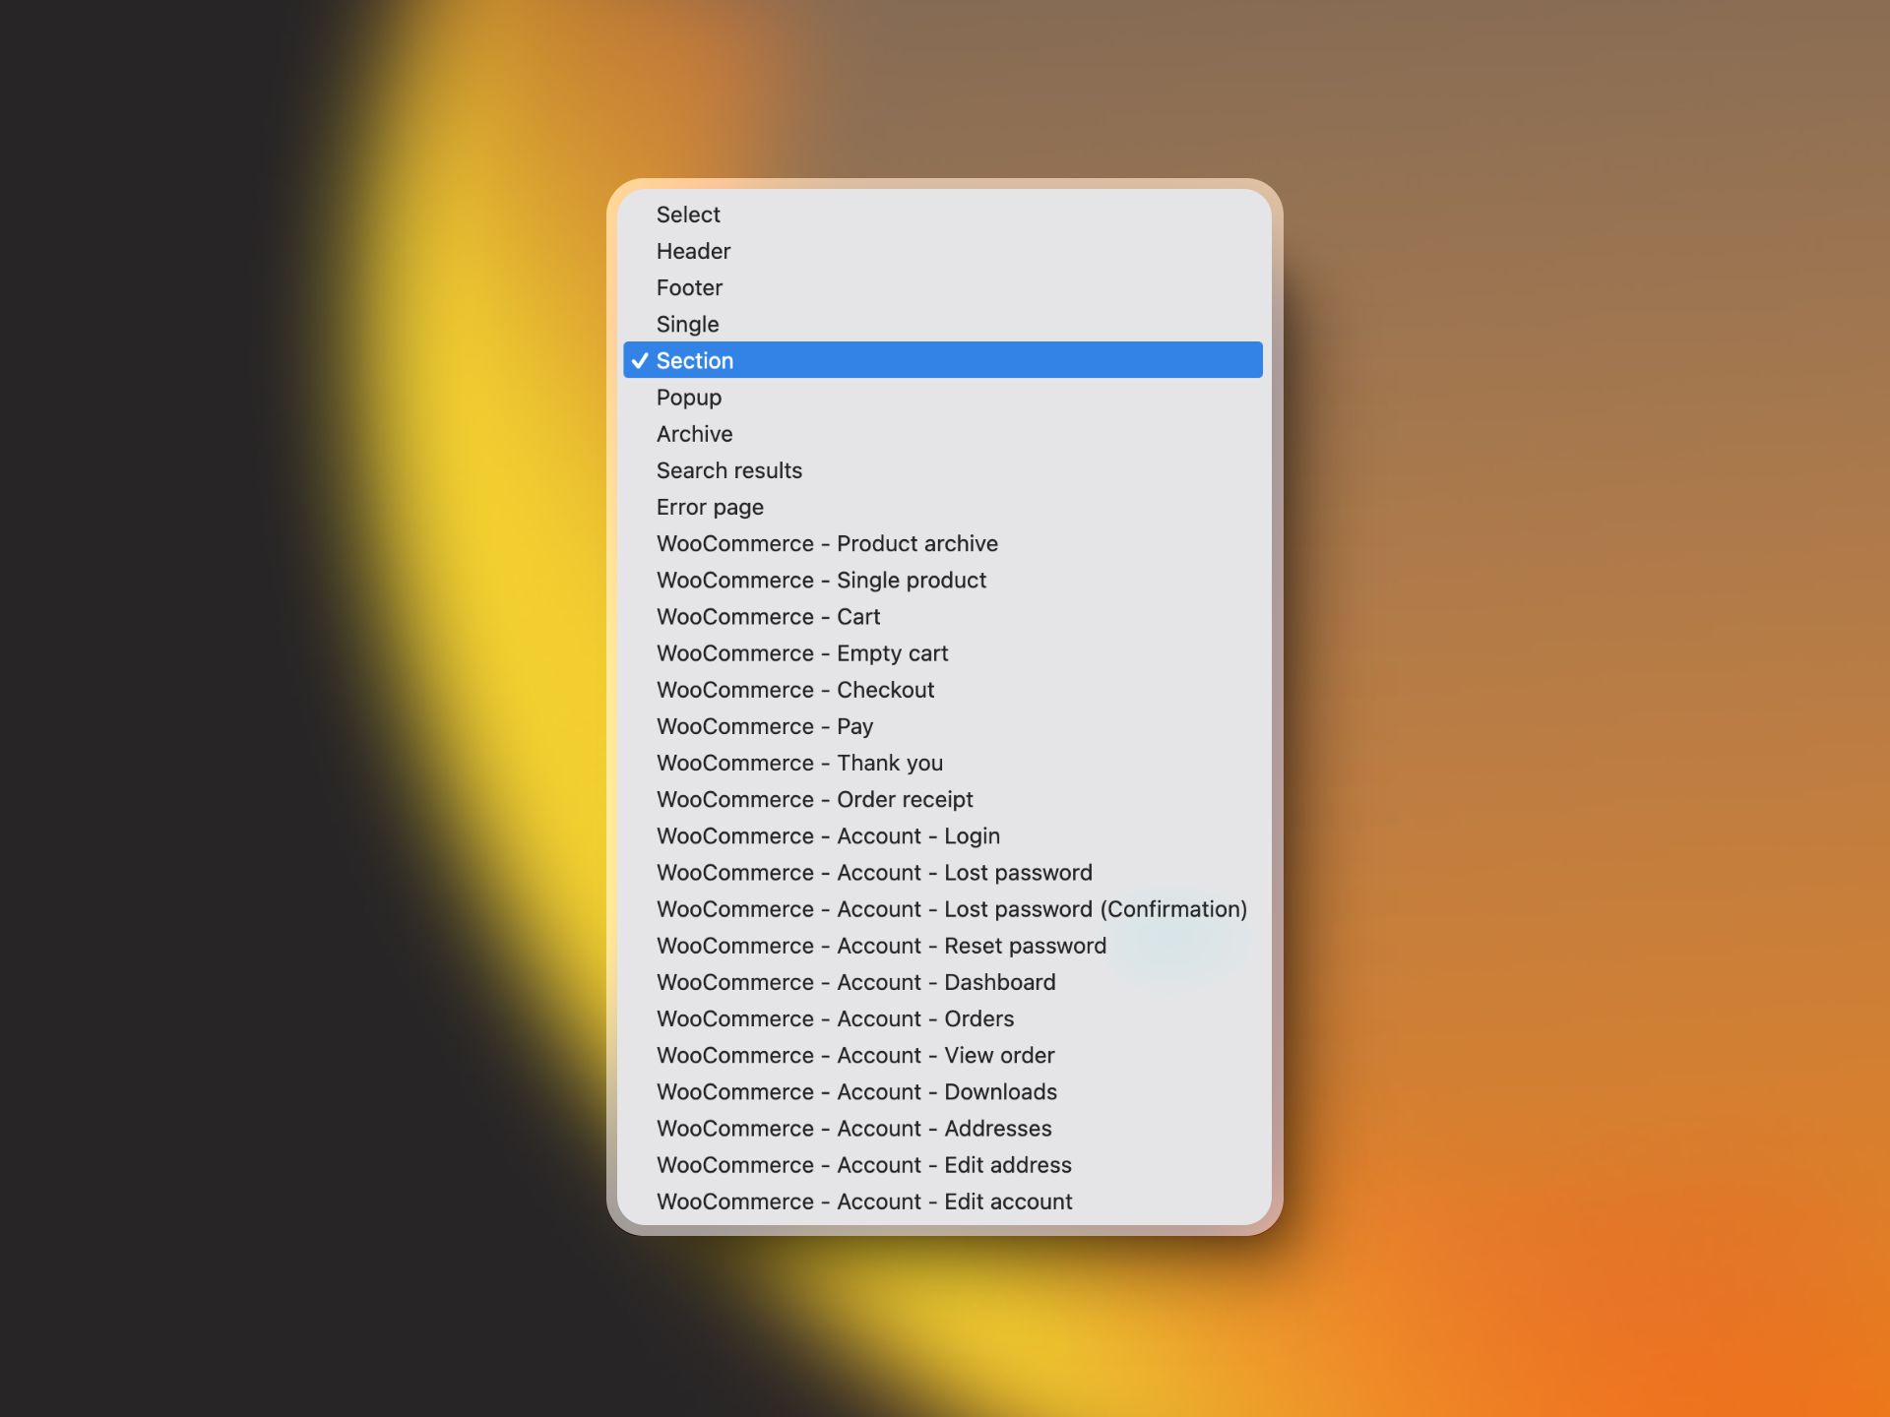Screen dimensions: 1890x1417
Task: Select WooCommerce - Empty cart
Action: tap(943, 653)
